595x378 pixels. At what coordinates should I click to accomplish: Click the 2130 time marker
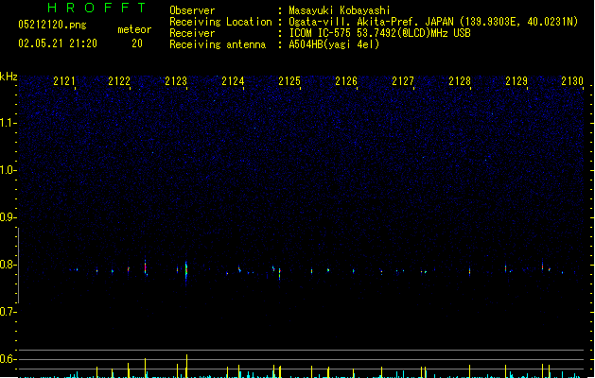(572, 81)
